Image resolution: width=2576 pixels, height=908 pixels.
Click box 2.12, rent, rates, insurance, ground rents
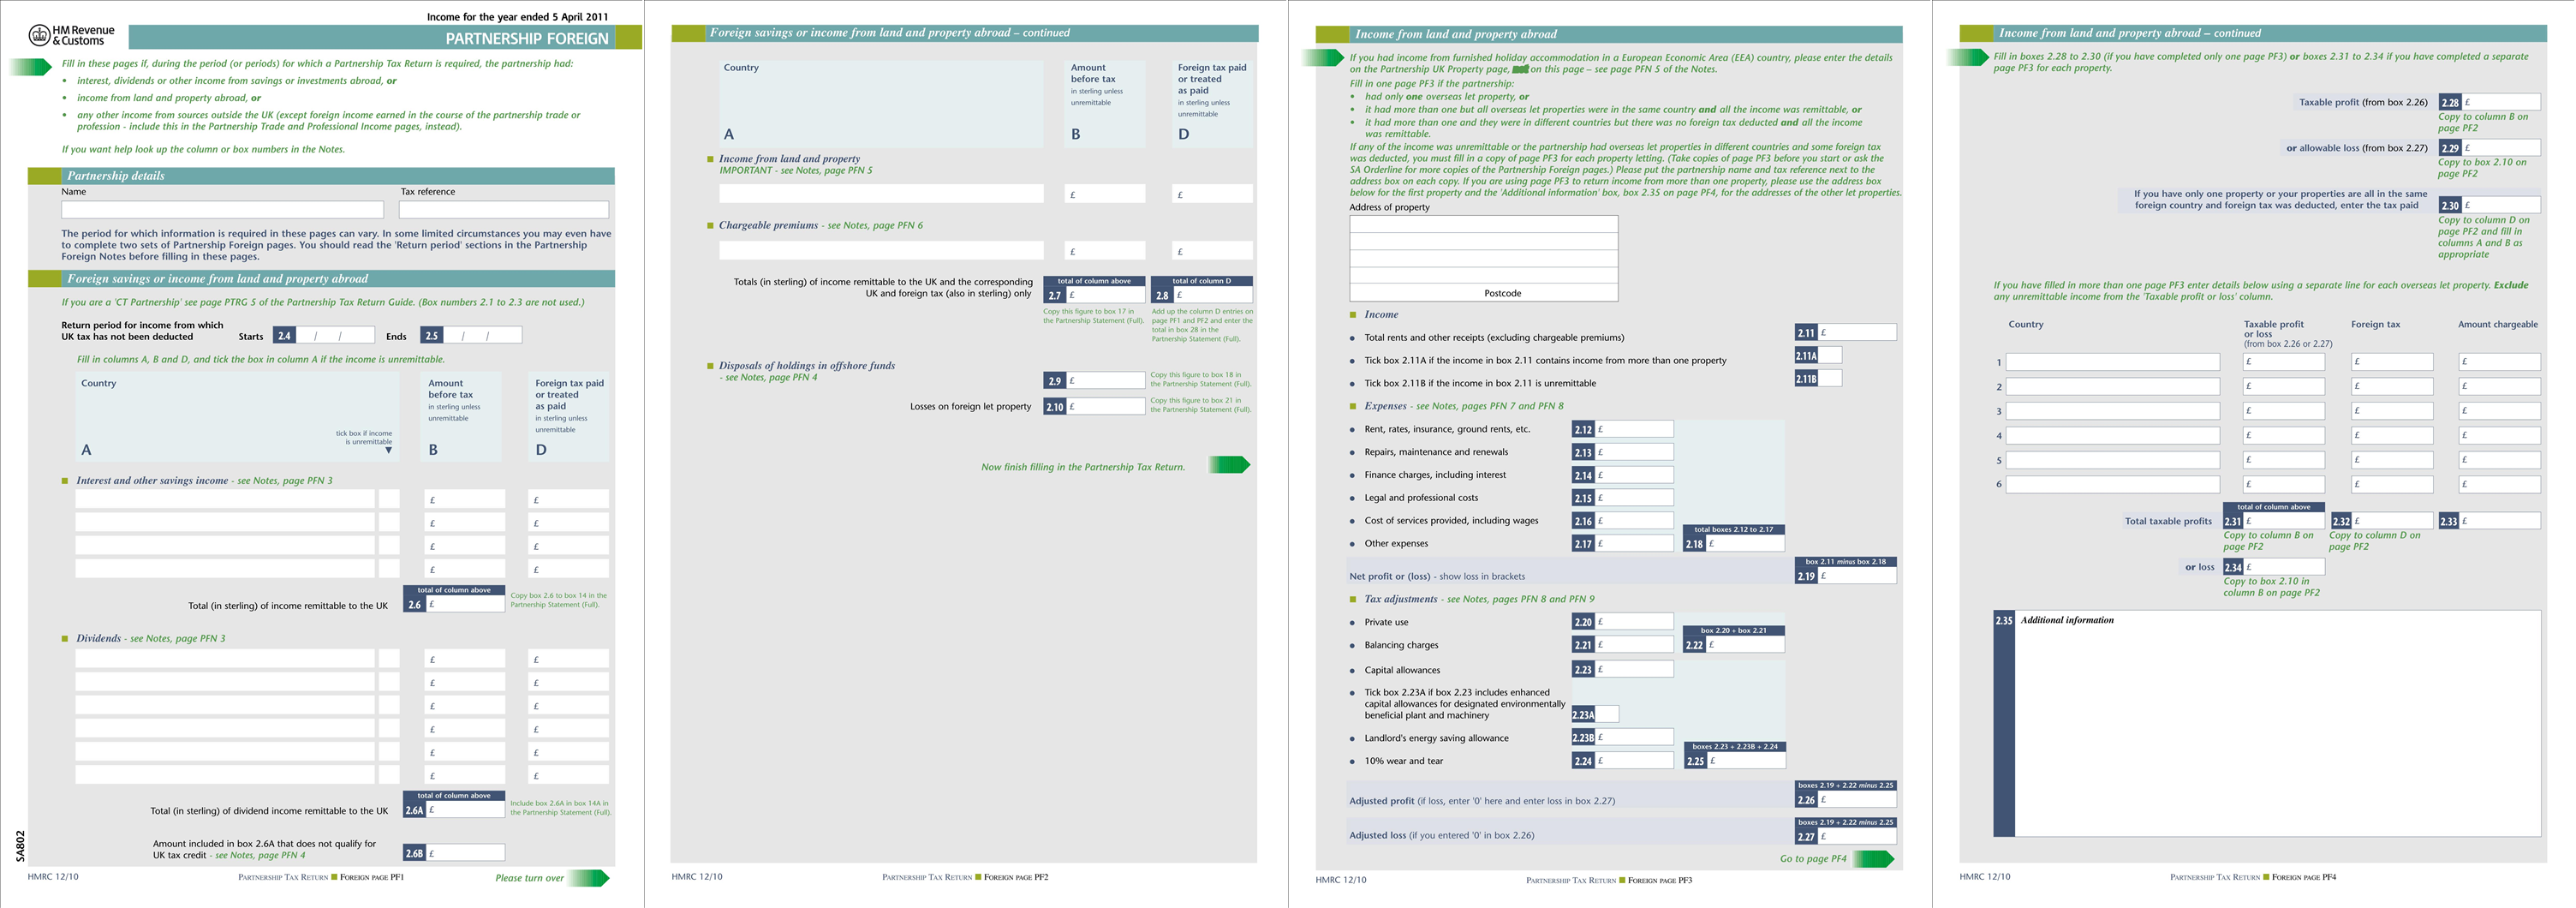coord(1634,428)
